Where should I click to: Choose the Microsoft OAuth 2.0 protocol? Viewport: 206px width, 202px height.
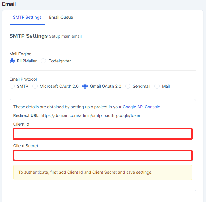[35, 86]
